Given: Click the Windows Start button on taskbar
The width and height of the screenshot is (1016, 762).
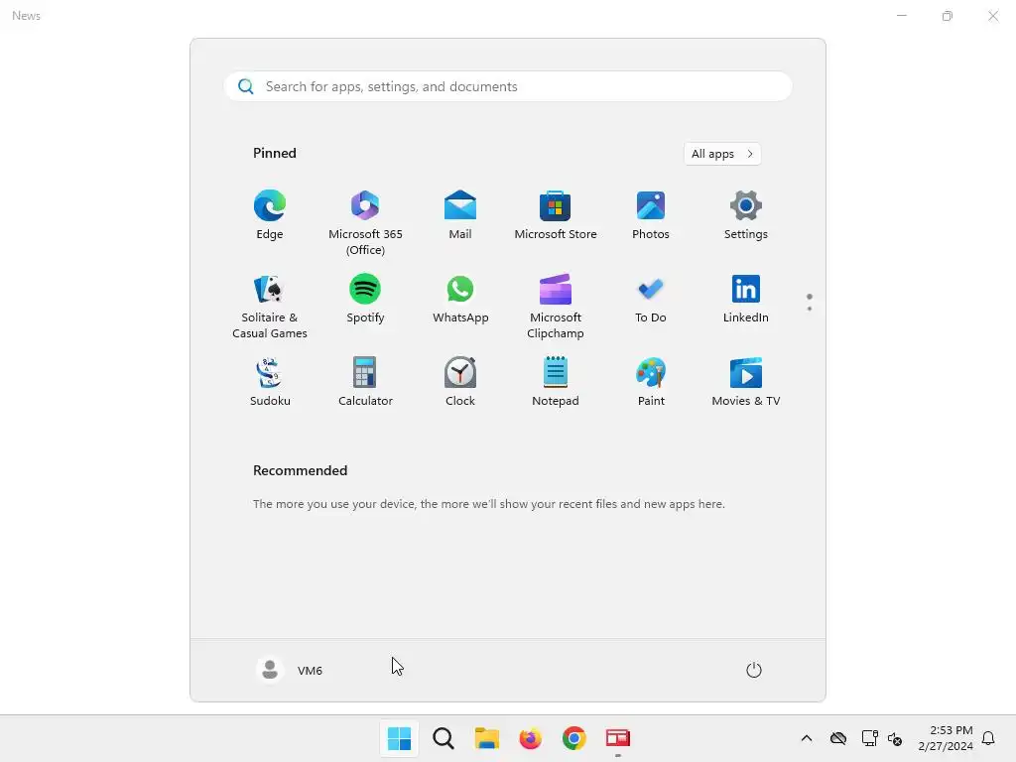Looking at the screenshot, I should pyautogui.click(x=399, y=738).
